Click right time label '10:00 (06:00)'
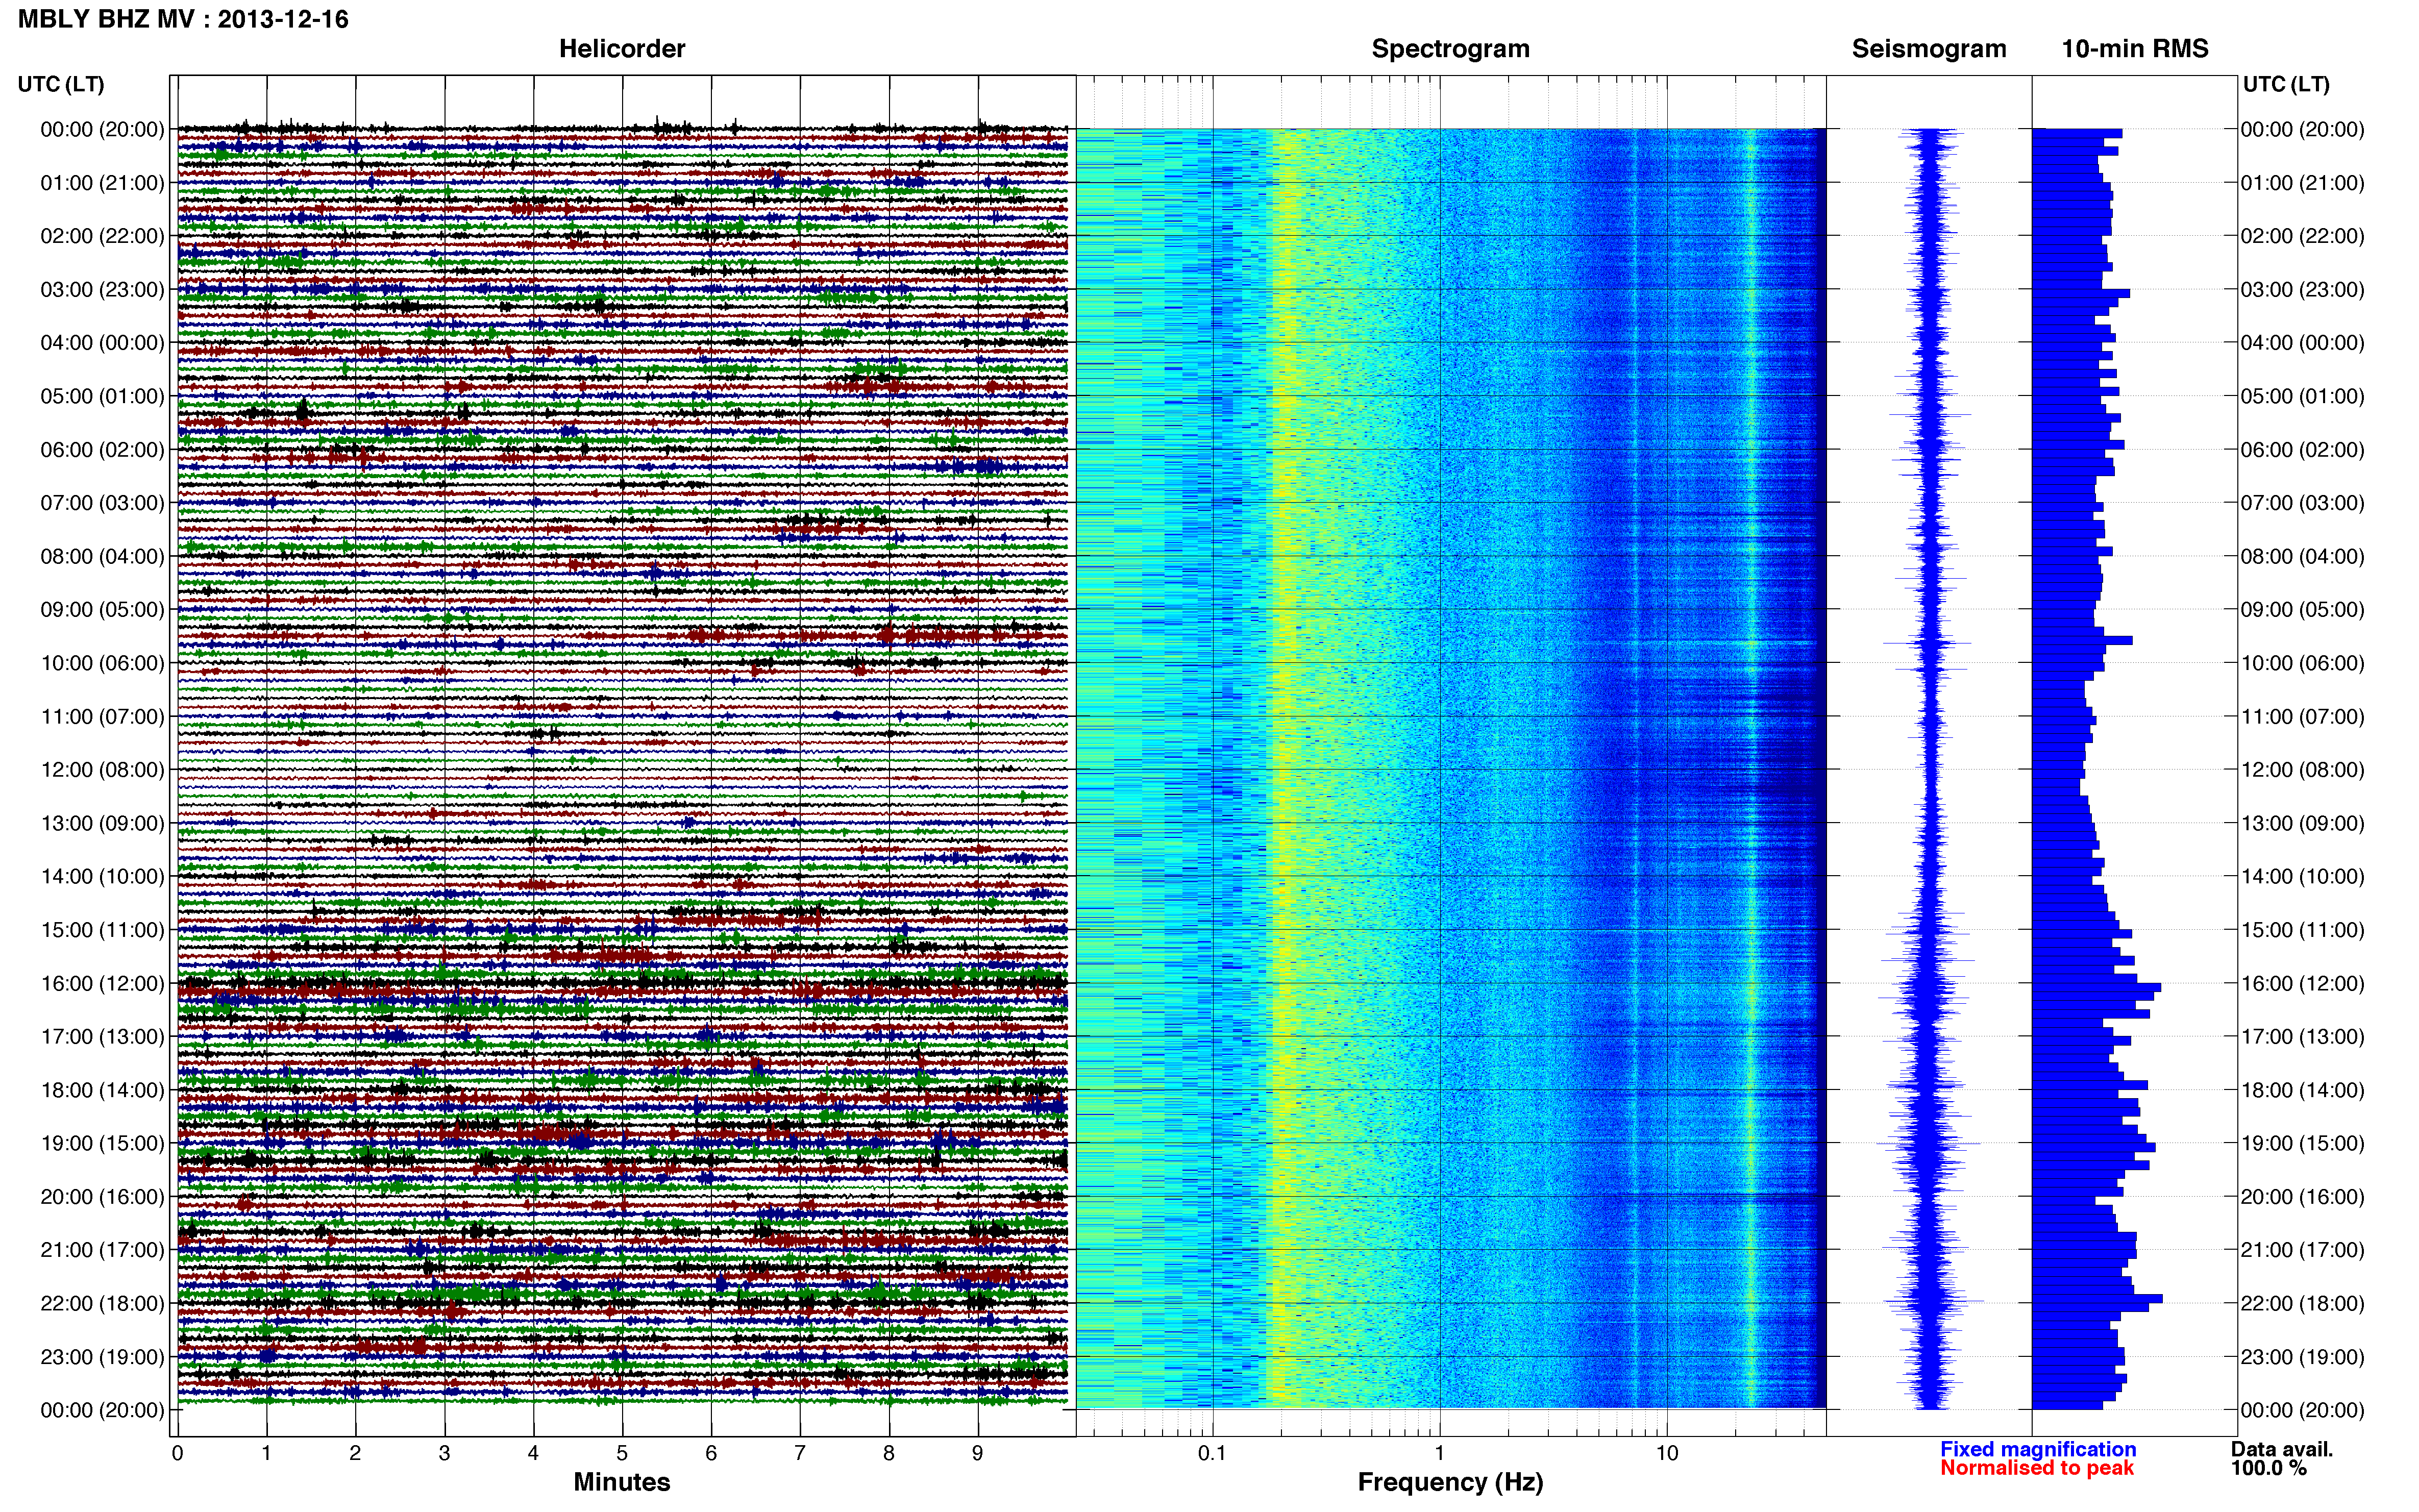Screen dimensions: 2419x1512 (2303, 664)
